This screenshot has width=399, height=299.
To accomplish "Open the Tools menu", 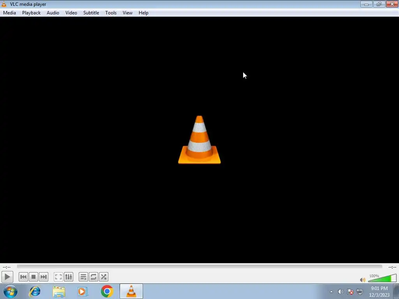I will [x=111, y=13].
